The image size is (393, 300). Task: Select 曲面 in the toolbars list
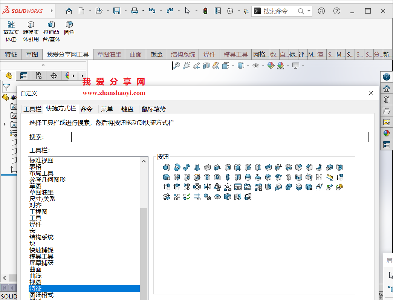pos(35,269)
